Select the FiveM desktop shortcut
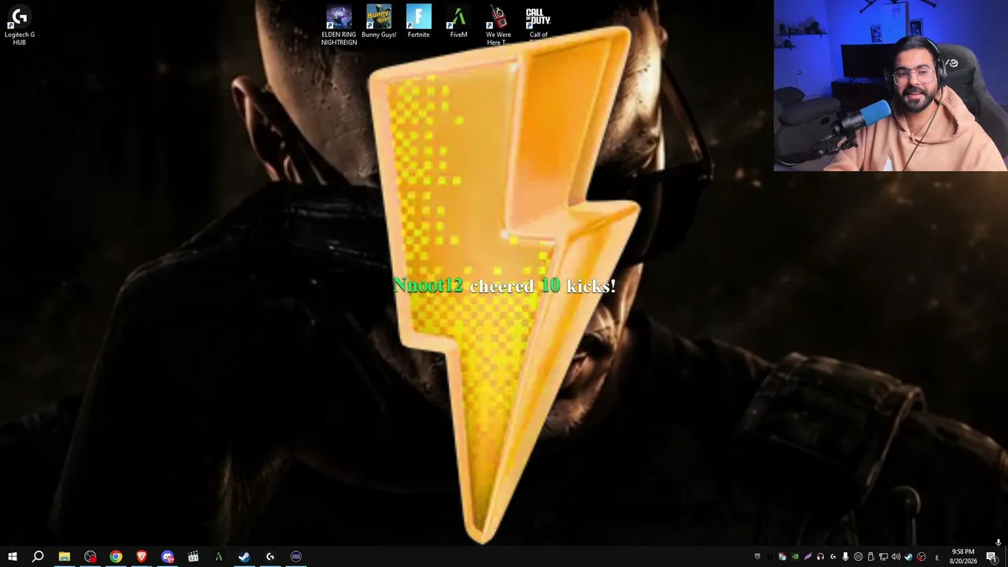 (458, 22)
